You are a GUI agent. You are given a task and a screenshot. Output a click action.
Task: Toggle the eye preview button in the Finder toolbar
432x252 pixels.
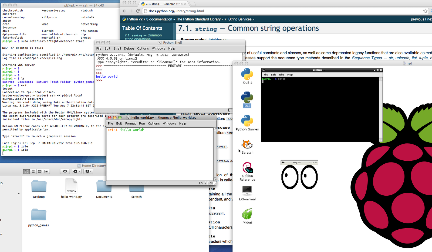click(x=65, y=171)
